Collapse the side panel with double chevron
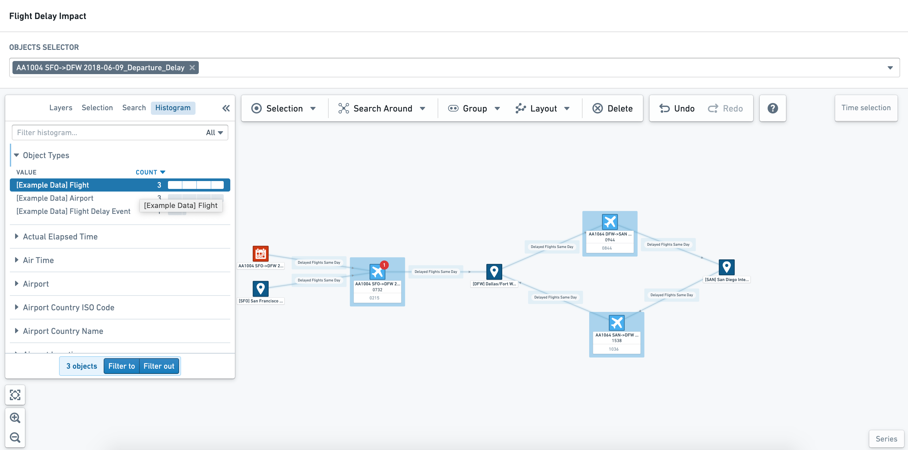Image resolution: width=908 pixels, height=450 pixels. coord(226,108)
